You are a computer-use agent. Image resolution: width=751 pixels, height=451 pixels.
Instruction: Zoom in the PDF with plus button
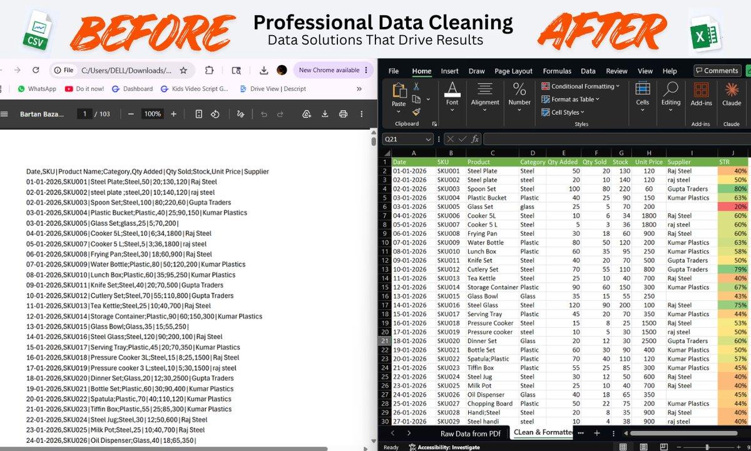click(173, 114)
